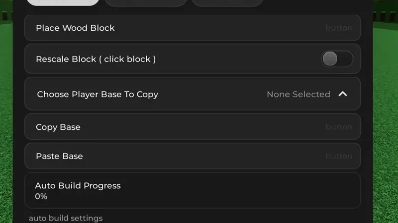Click the Choose Player Base To Copy label
This screenshot has width=398, height=223.
(x=98, y=94)
